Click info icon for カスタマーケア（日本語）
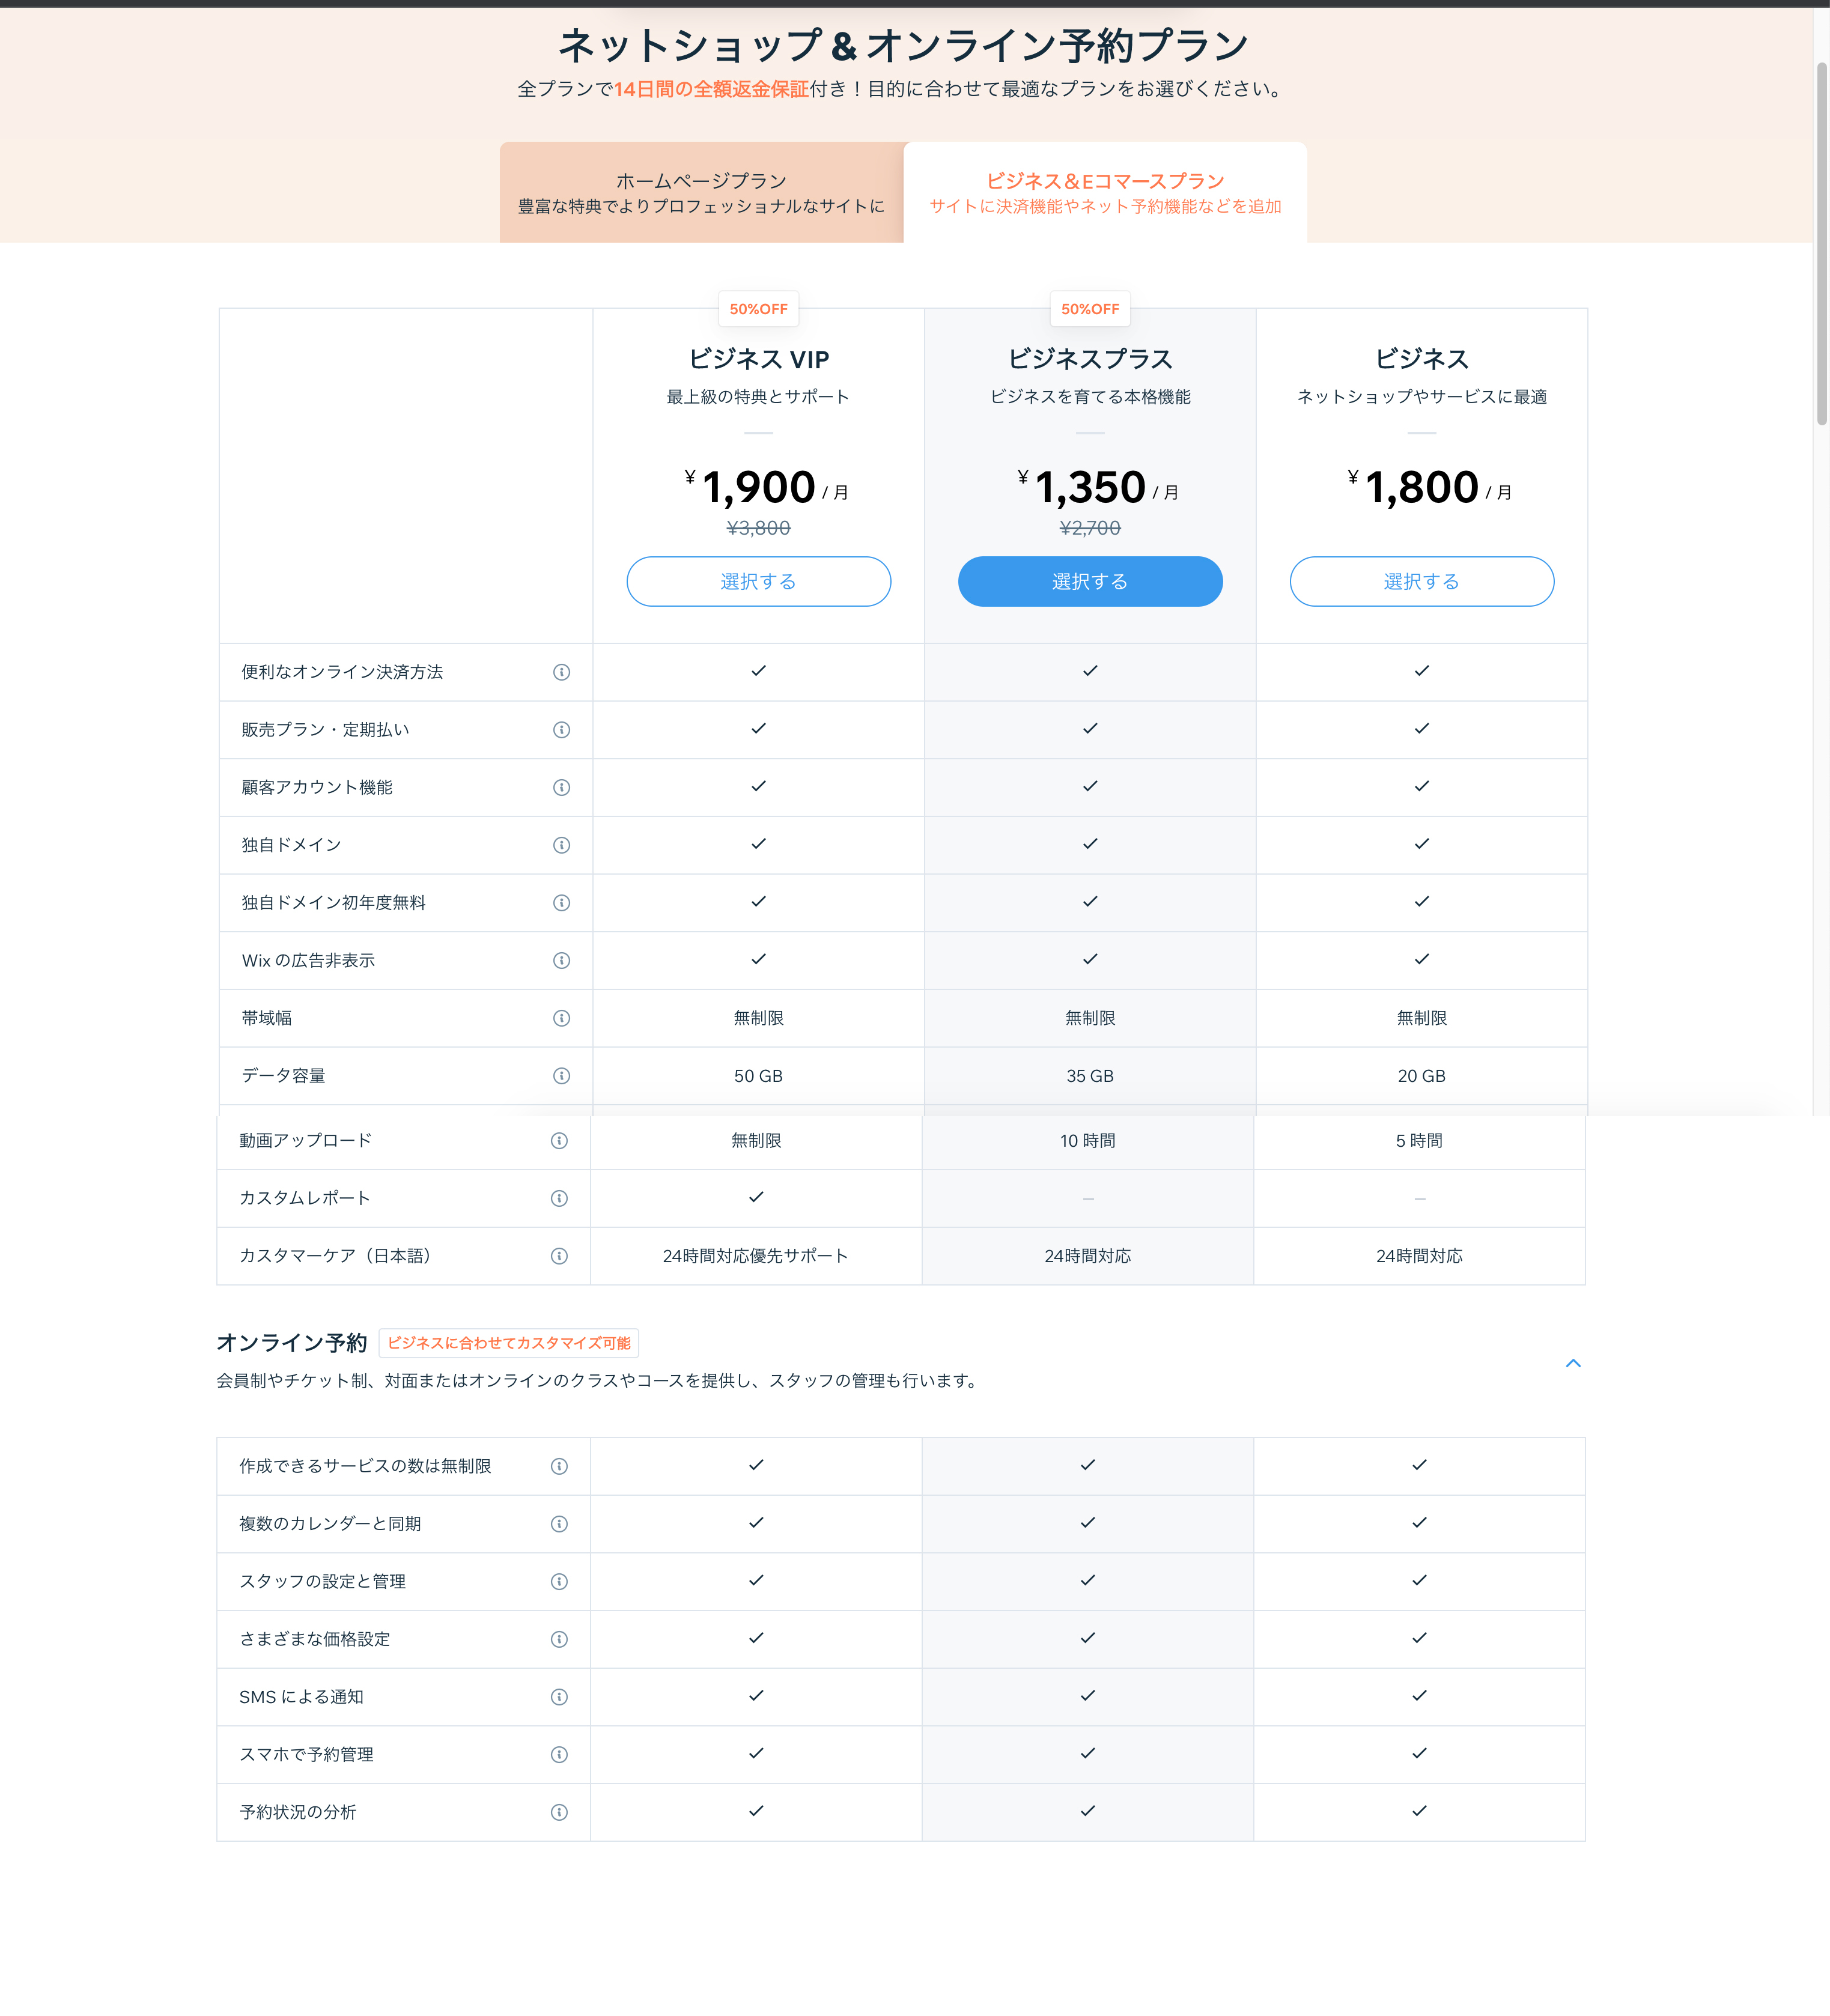The height and width of the screenshot is (2016, 1830). (x=559, y=1256)
